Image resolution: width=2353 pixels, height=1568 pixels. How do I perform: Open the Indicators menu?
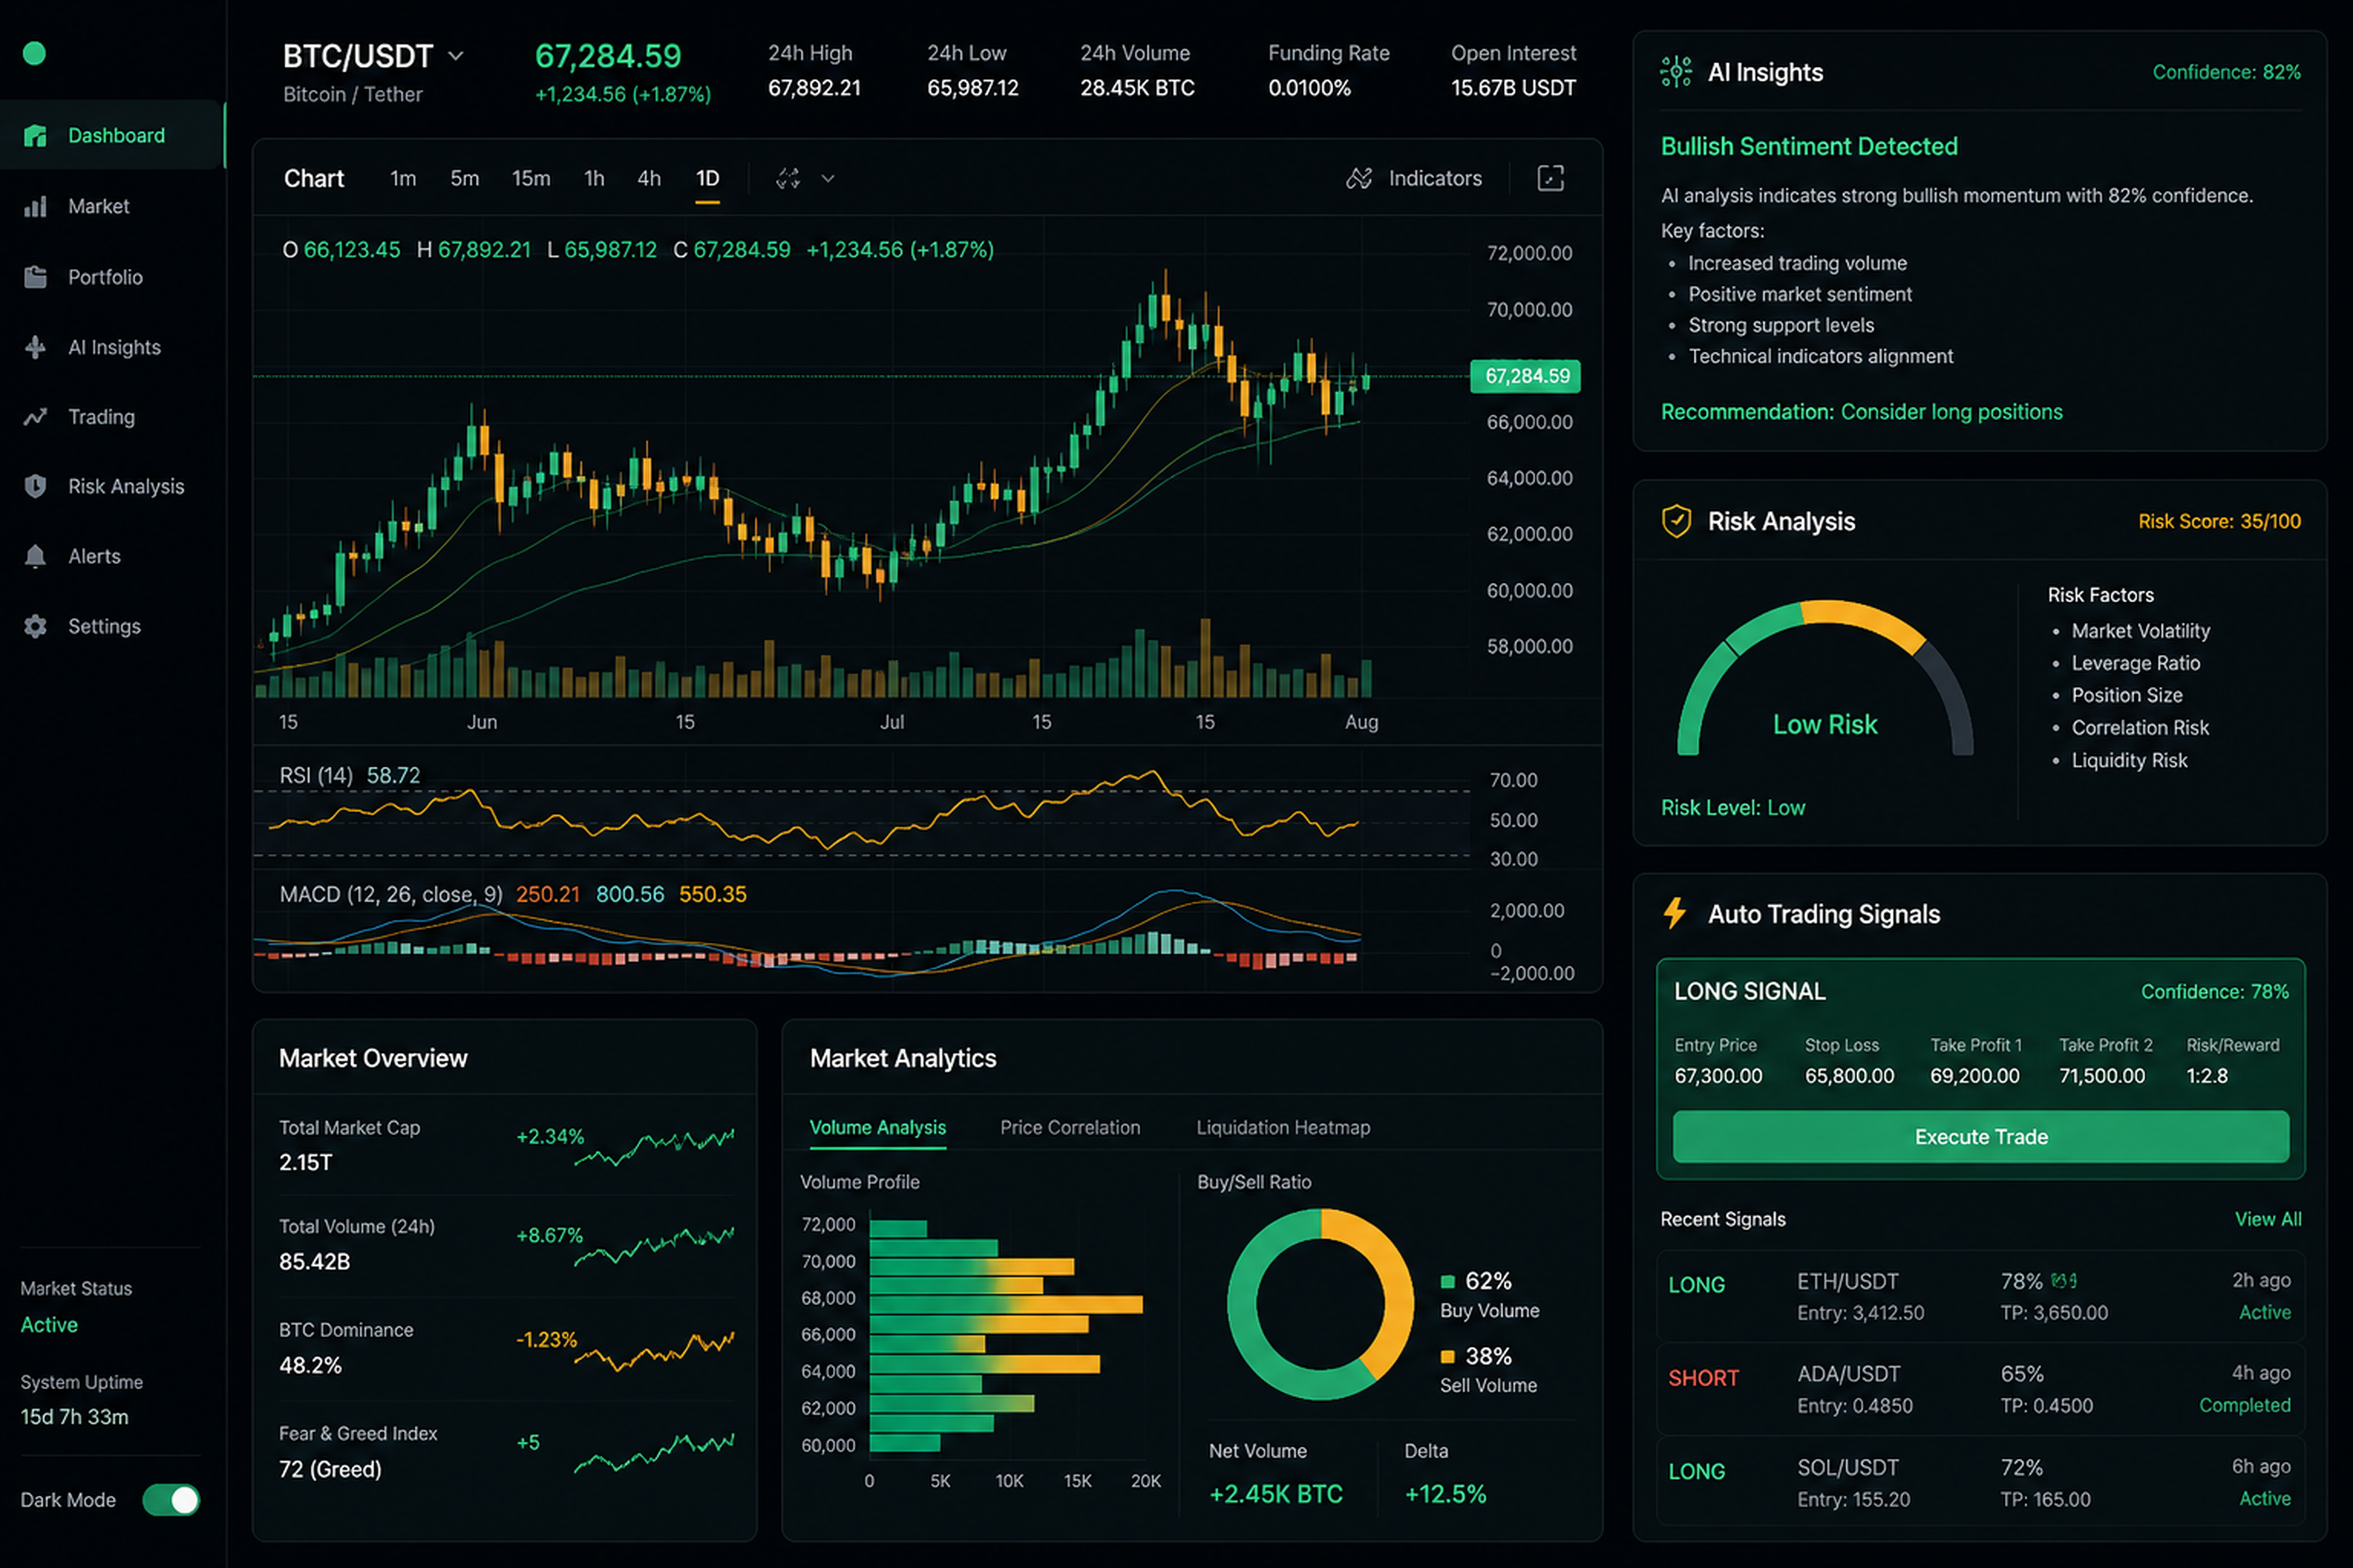point(1414,178)
